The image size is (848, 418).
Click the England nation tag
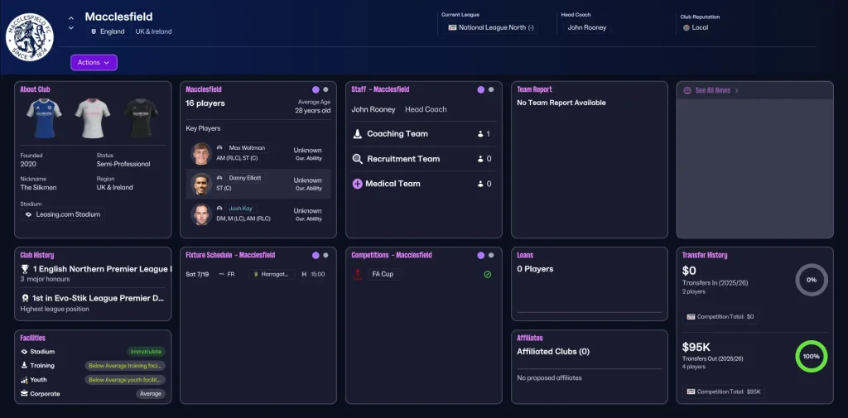pos(108,31)
